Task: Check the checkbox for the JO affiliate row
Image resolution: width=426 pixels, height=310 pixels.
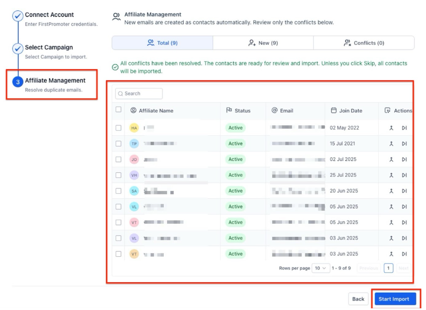Action: [x=118, y=160]
